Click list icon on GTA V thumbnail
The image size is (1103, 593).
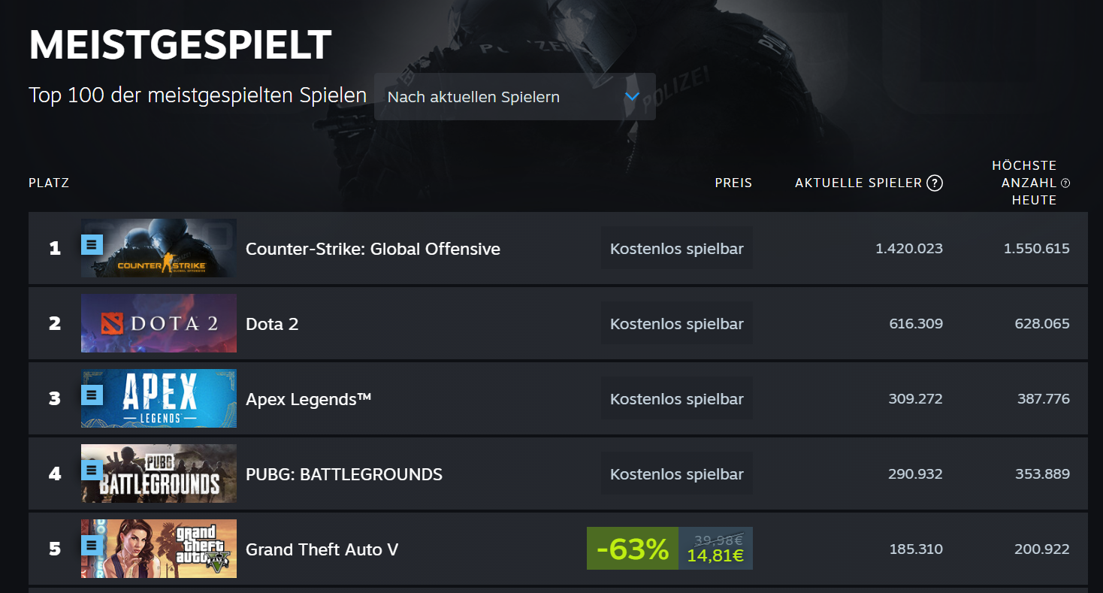[x=91, y=545]
